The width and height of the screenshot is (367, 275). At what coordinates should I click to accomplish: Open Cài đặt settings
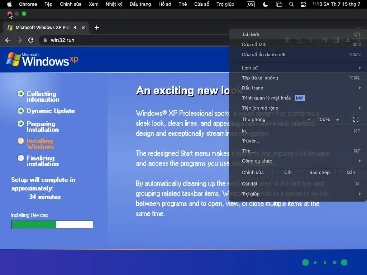(298, 184)
